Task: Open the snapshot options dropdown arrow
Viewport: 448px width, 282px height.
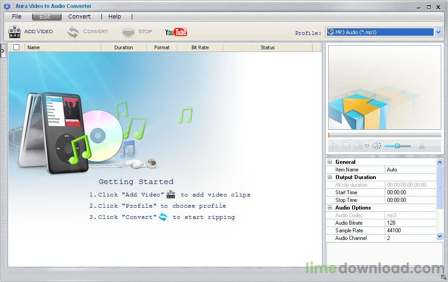Action: pyautogui.click(x=367, y=146)
